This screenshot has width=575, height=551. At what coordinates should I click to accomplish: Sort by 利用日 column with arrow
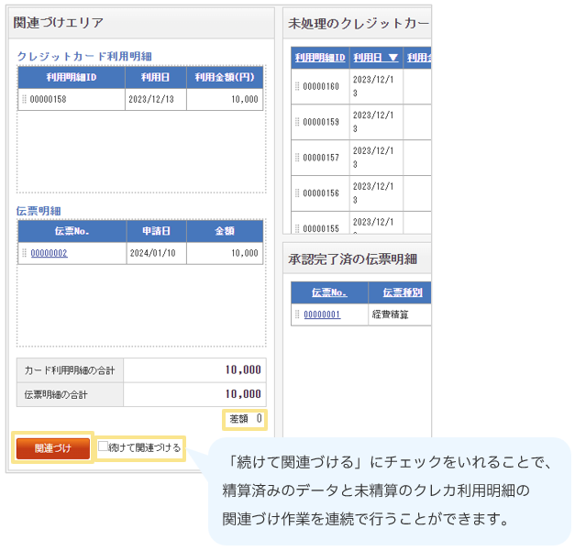tap(375, 58)
